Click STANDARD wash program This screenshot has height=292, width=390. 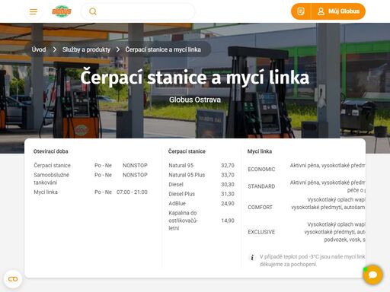[261, 186]
